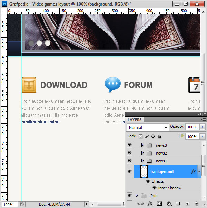Click the calendar icon showing 7
Screen dimensions: 207x208
pyautogui.click(x=194, y=85)
